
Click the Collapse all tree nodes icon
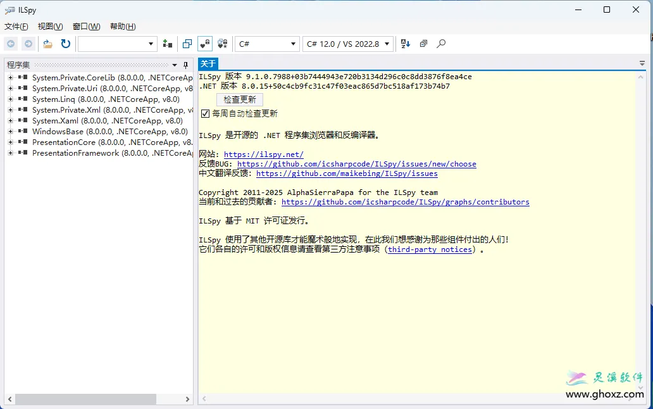(423, 44)
